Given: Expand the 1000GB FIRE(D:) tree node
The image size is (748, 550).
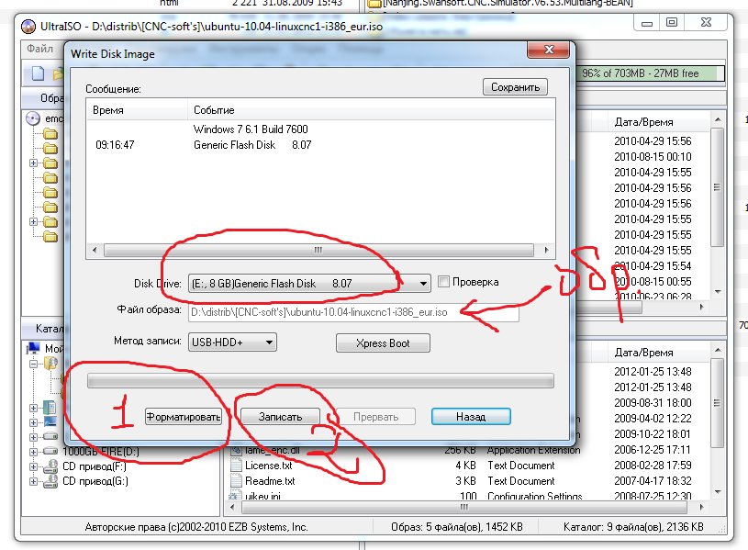Looking at the screenshot, I should pyautogui.click(x=33, y=451).
